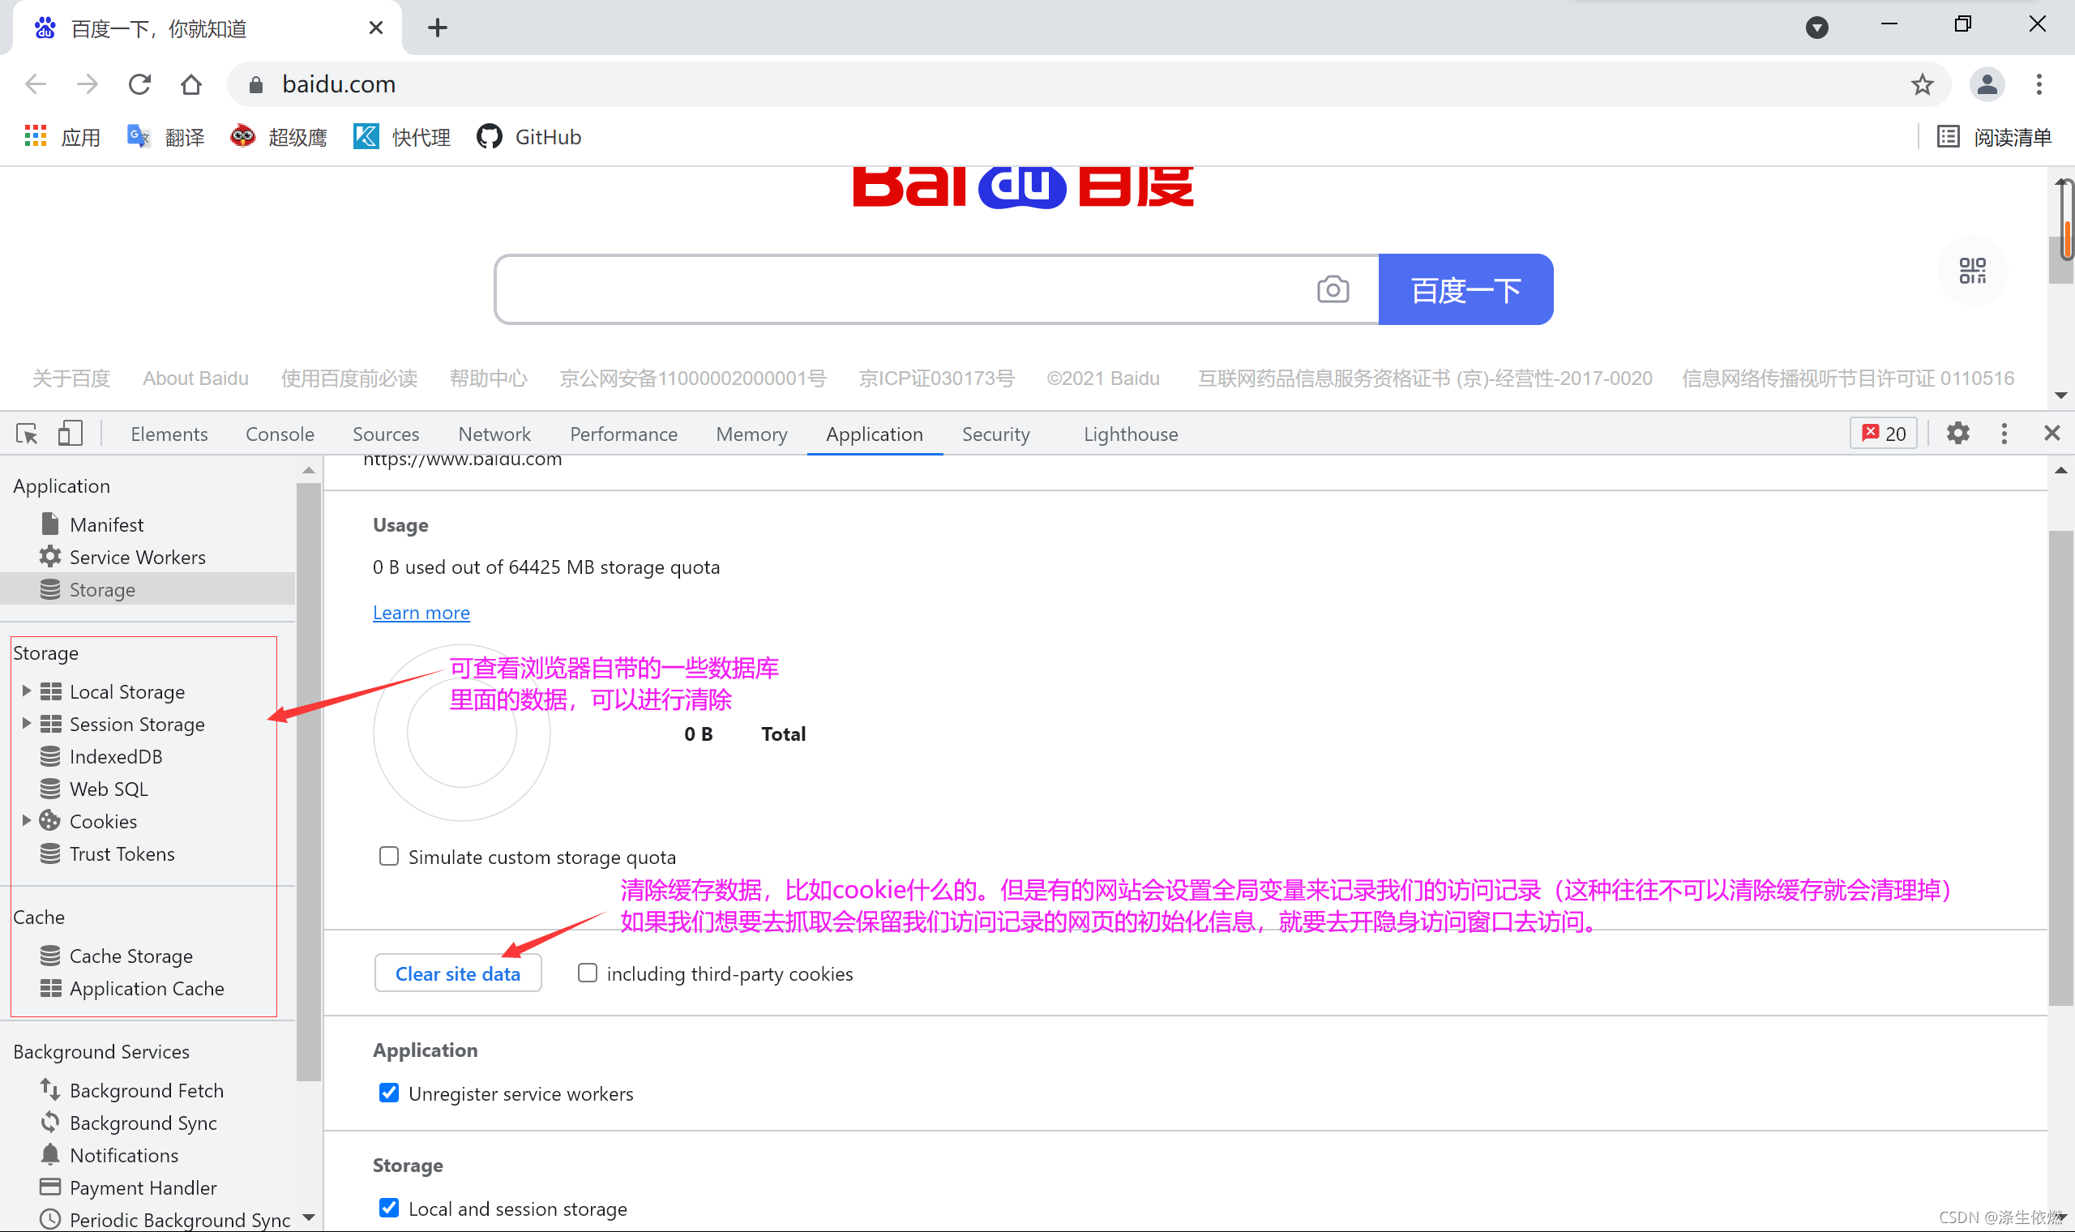Open DevTools settings gear
This screenshot has height=1232, width=2075.
point(1958,434)
